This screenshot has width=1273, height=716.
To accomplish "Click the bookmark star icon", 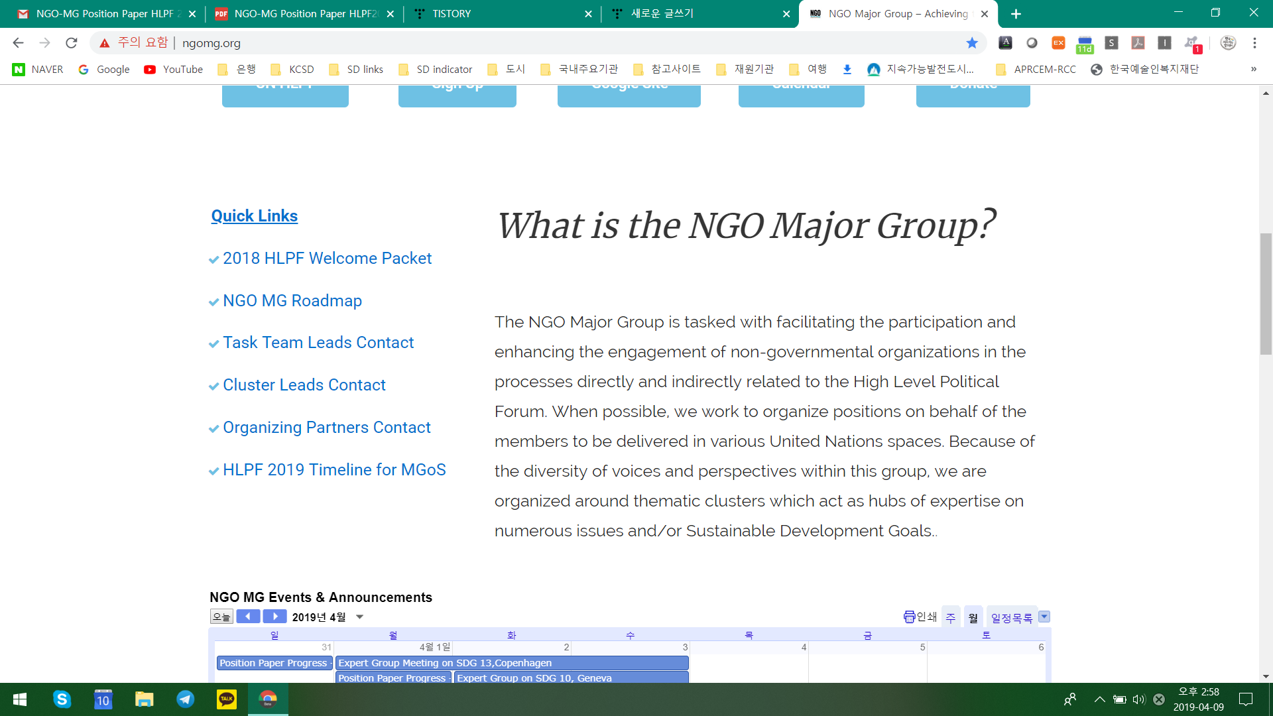I will (972, 43).
